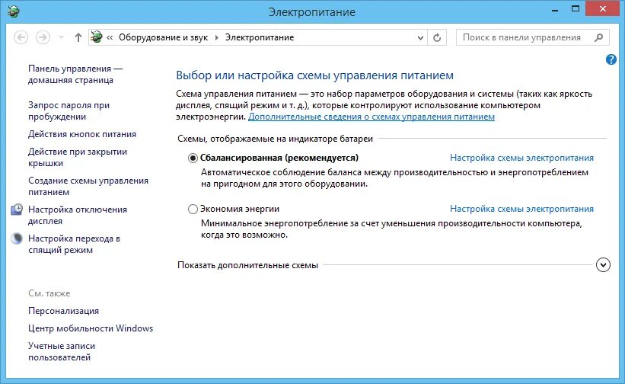Screen dimensions: 625x384
Task: Click the heading Выбор или настройка схемы управления питанием
Action: coord(315,75)
